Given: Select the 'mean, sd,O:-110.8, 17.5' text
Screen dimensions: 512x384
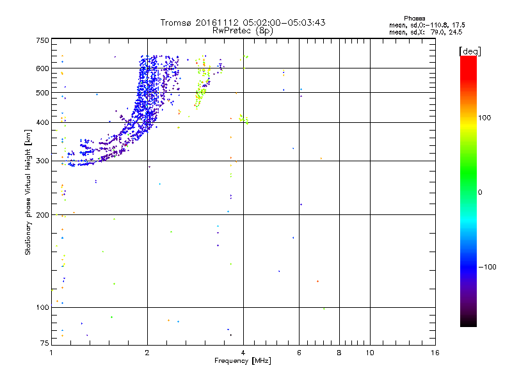Looking at the screenshot, I should click(427, 25).
